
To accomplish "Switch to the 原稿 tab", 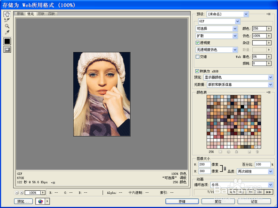I will [20, 14].
